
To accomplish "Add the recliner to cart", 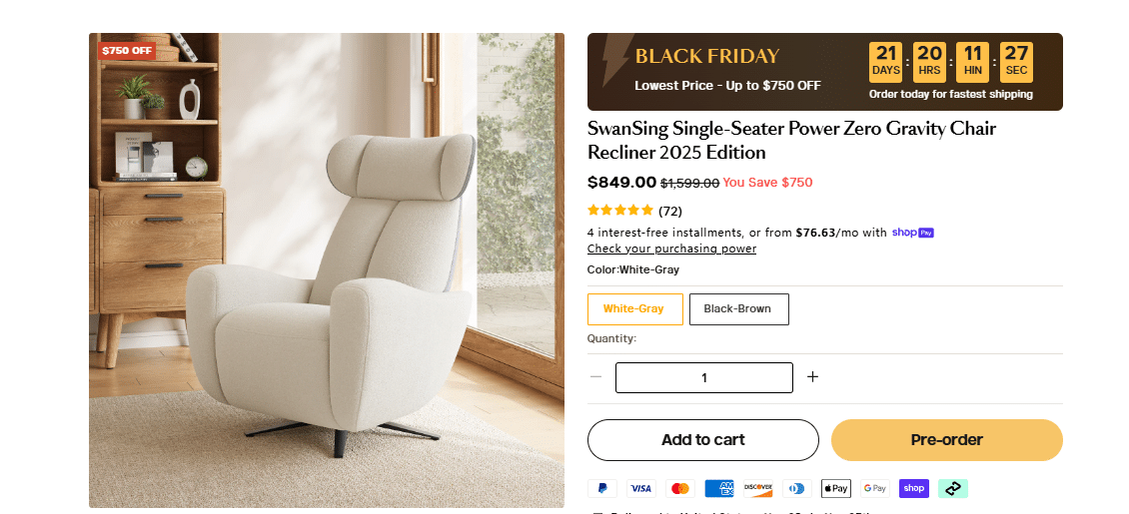I will click(x=703, y=440).
